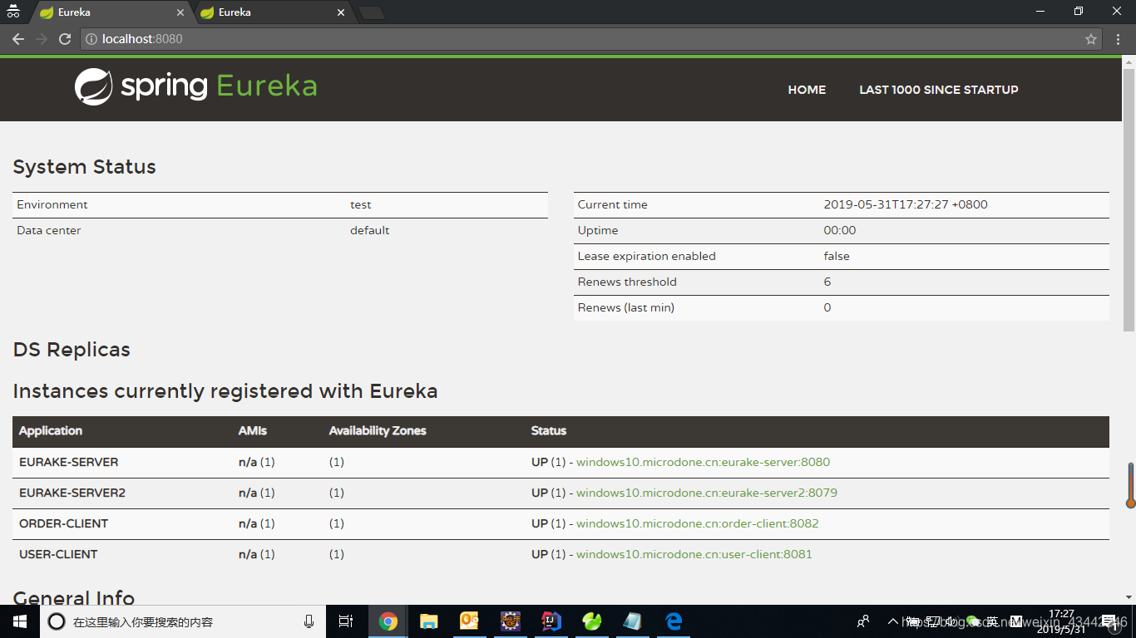Click the incognito icon at top left

13,12
